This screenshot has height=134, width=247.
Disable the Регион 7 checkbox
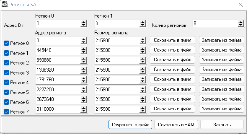pyautogui.click(x=6, y=112)
